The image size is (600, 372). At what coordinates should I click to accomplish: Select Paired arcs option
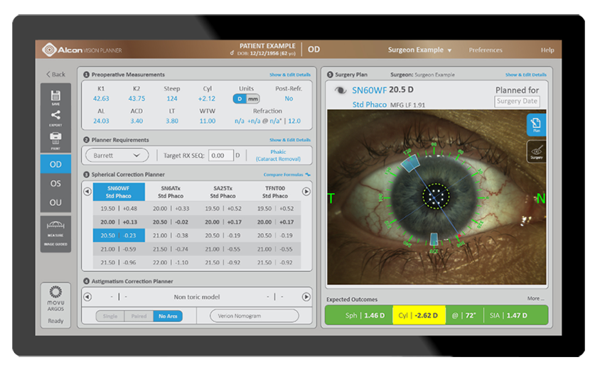click(x=139, y=316)
